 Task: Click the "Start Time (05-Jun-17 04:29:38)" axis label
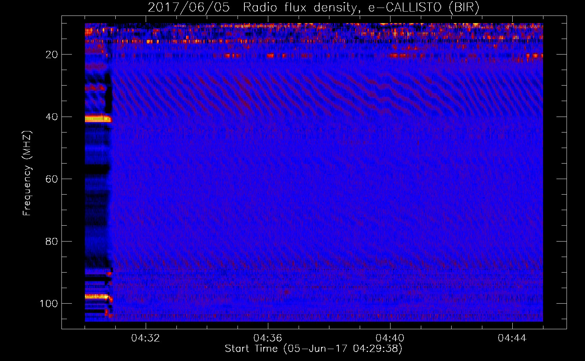click(x=313, y=349)
